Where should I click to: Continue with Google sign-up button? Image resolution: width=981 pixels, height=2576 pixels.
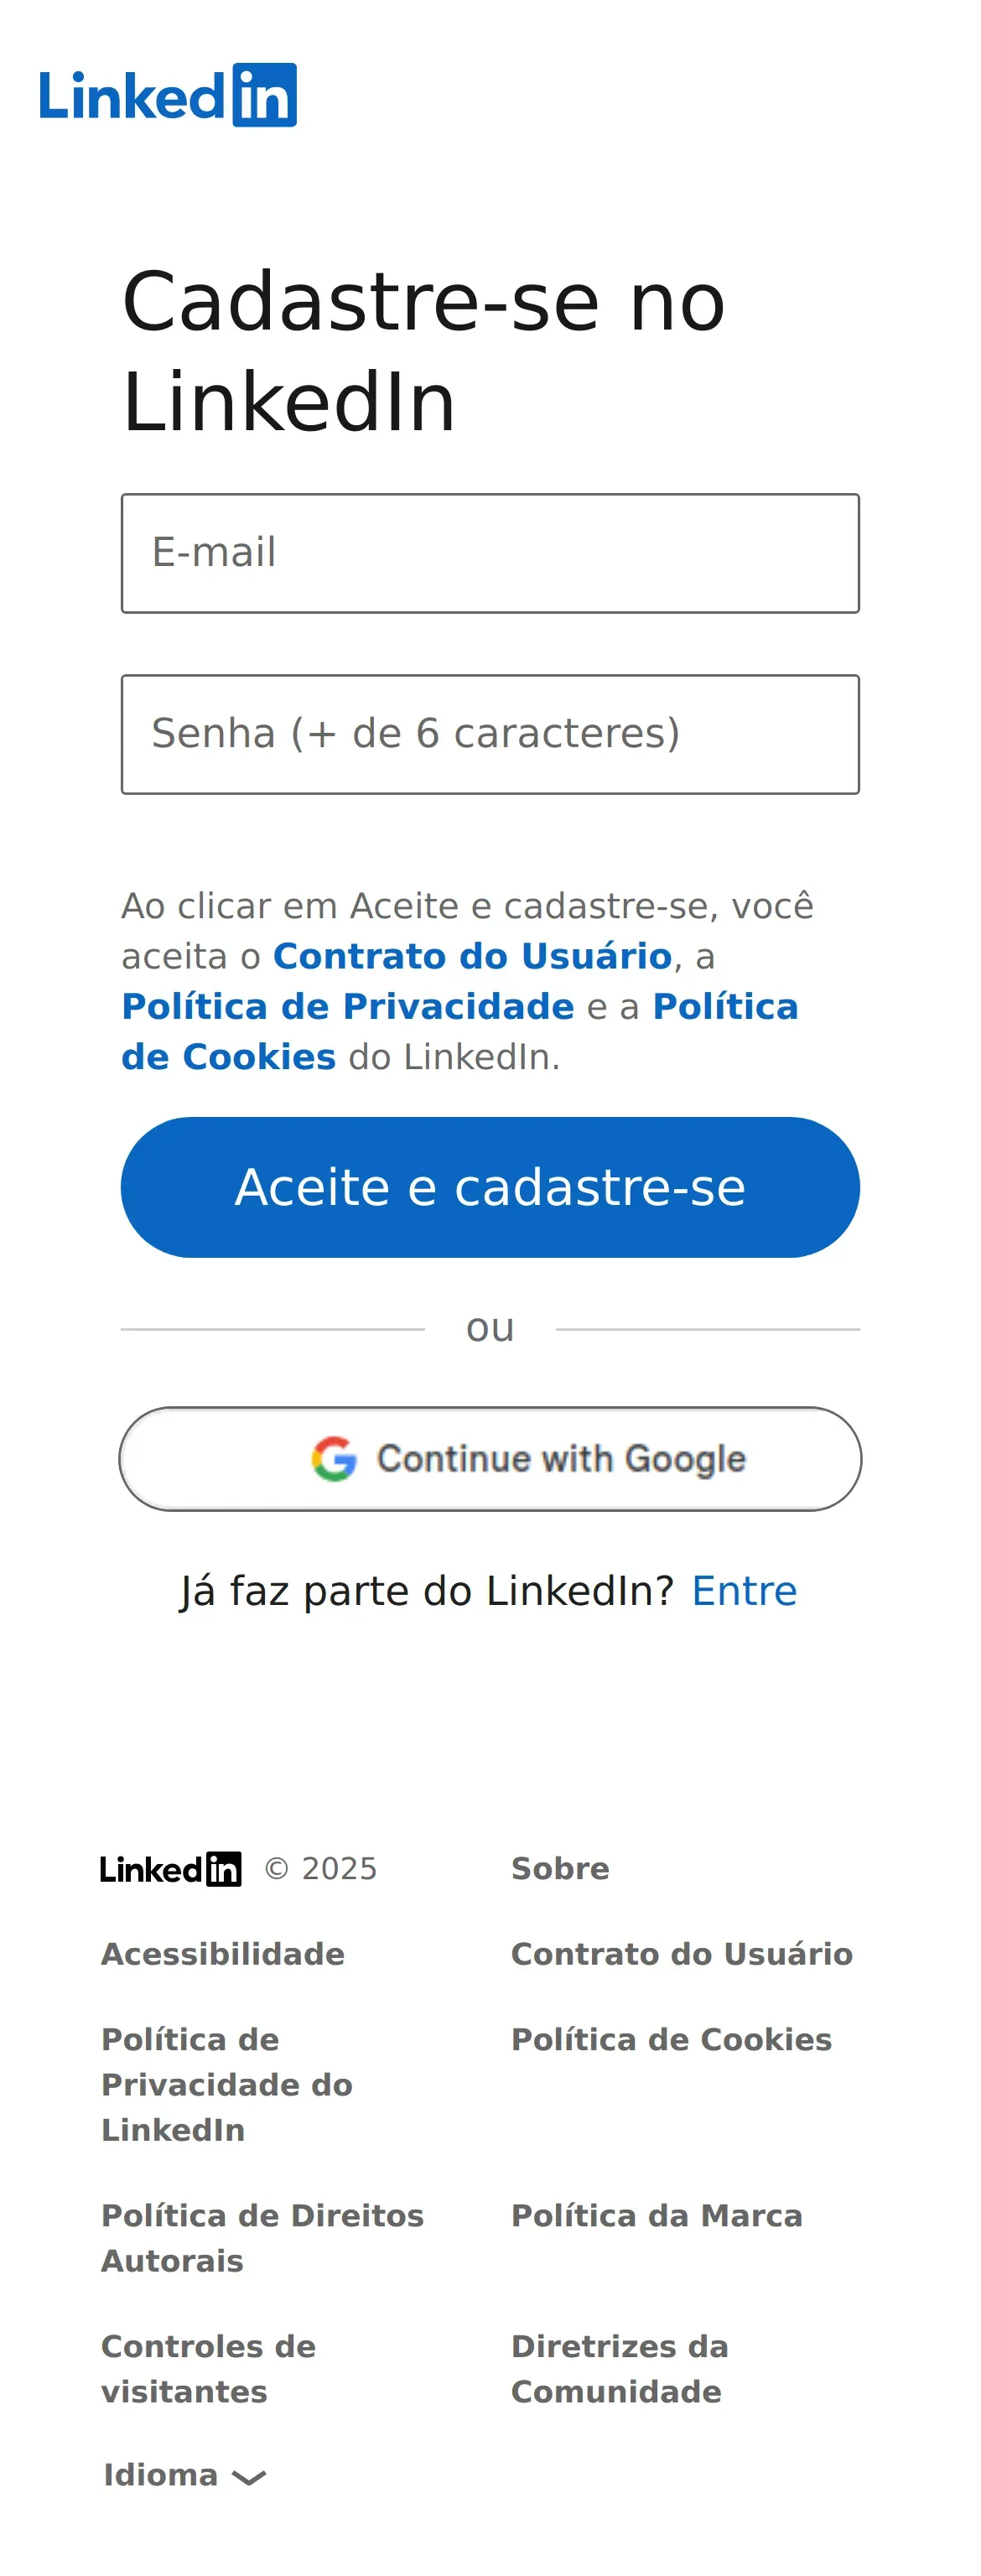click(x=490, y=1458)
